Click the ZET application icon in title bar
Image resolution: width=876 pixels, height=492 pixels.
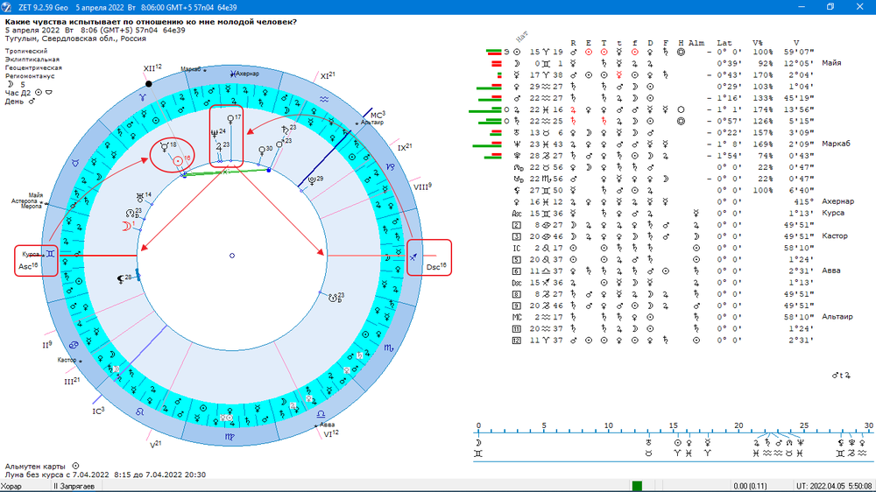[x=7, y=7]
